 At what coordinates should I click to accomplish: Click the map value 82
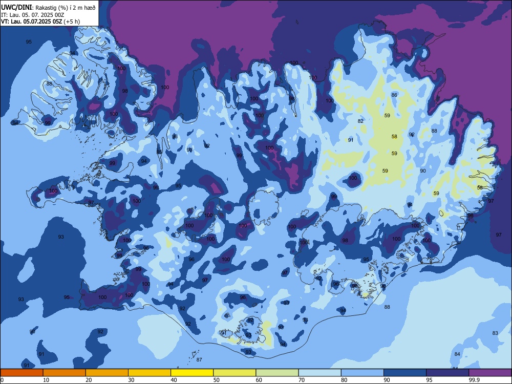point(360,121)
